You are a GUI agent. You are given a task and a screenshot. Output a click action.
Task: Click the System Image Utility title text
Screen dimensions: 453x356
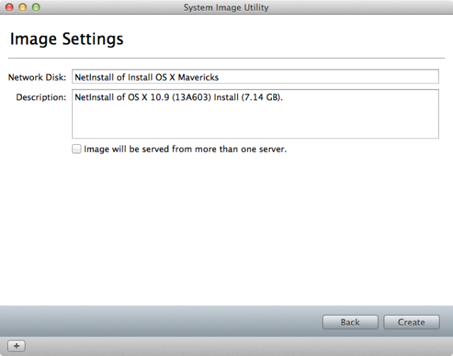226,8
